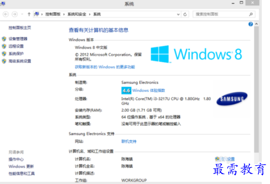Click the computer icon in address bar
The width and height of the screenshot is (270, 184).
[x=37, y=14]
